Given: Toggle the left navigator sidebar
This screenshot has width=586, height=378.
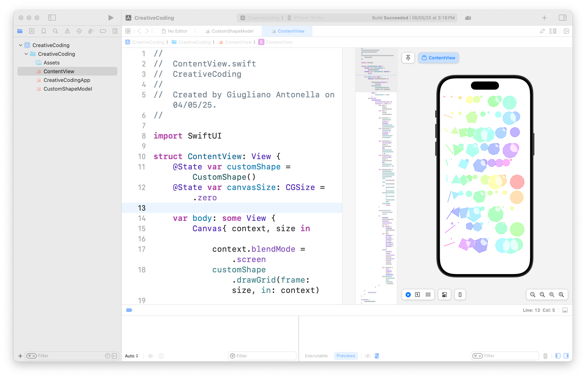Looking at the screenshot, I should 52,18.
